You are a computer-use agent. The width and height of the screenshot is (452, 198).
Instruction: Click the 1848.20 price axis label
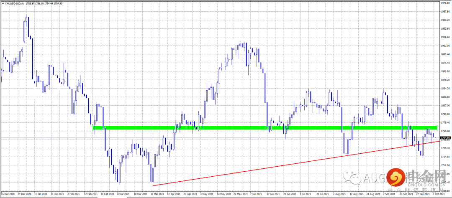[445, 80]
